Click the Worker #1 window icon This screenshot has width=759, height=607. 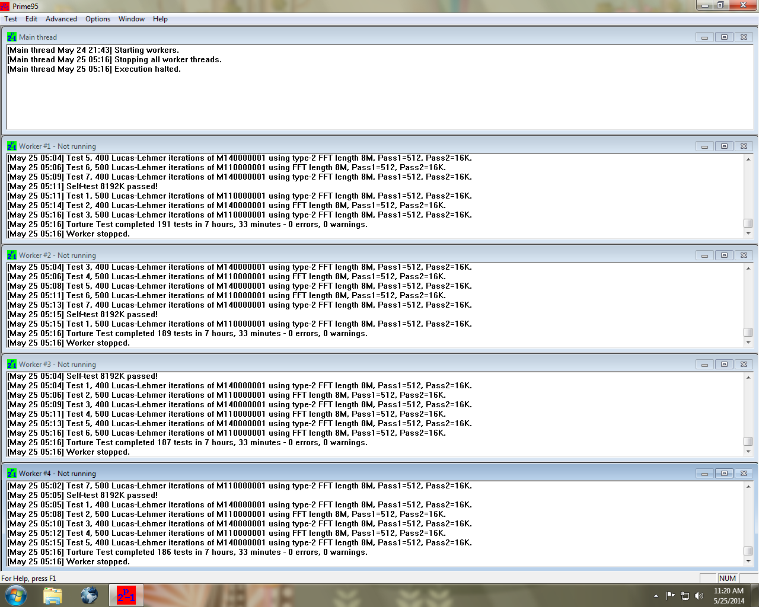tap(12, 146)
